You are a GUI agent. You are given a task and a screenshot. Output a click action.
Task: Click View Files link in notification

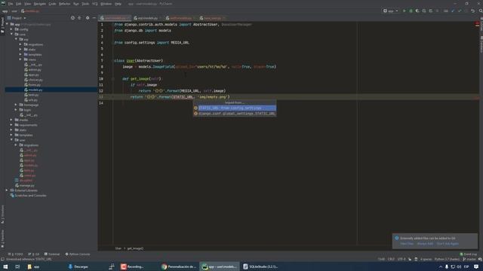(407, 244)
